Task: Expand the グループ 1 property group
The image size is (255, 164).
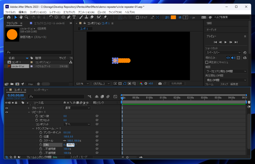Action: click(29, 108)
